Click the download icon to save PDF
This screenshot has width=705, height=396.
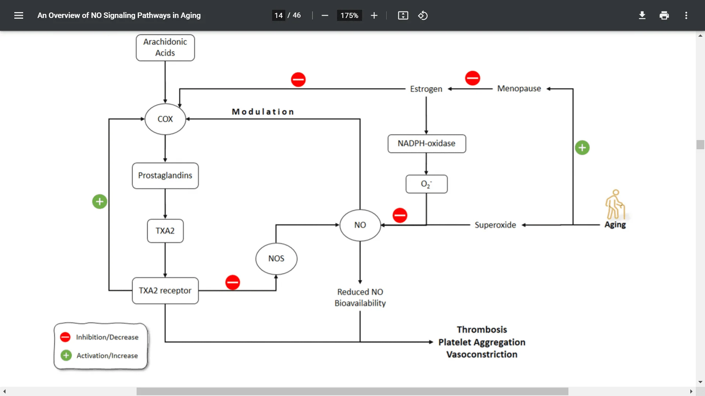(x=641, y=15)
